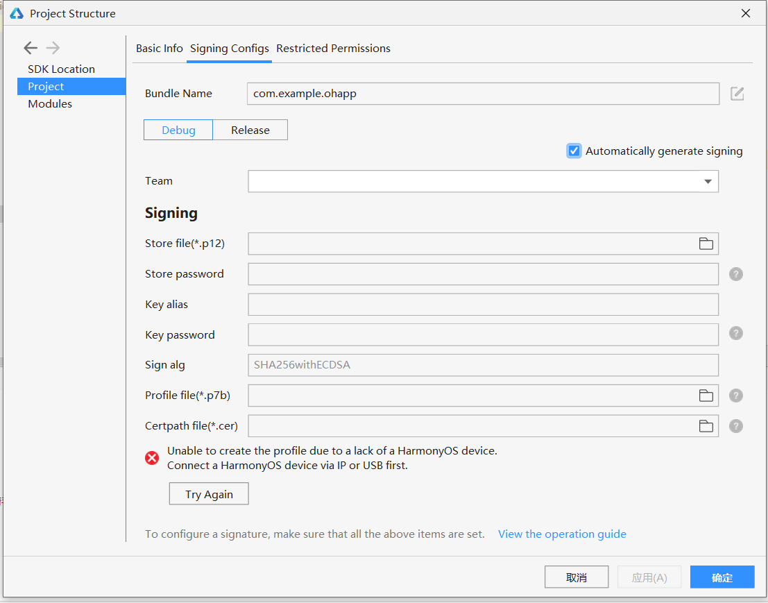Click the back navigation arrow

(31, 47)
